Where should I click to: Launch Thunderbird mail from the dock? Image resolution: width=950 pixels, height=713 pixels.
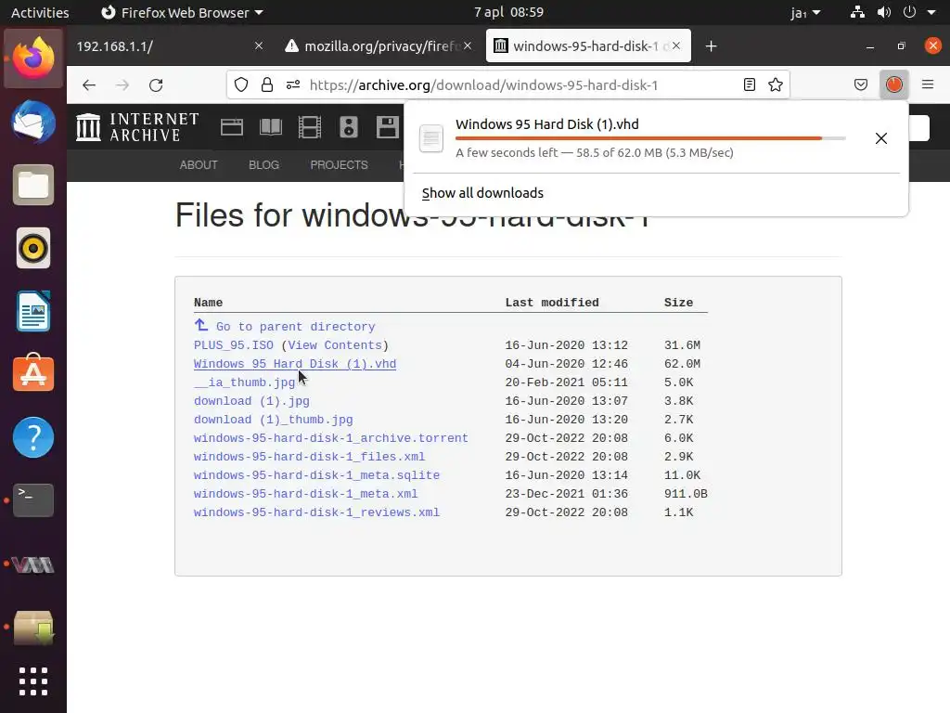(33, 122)
